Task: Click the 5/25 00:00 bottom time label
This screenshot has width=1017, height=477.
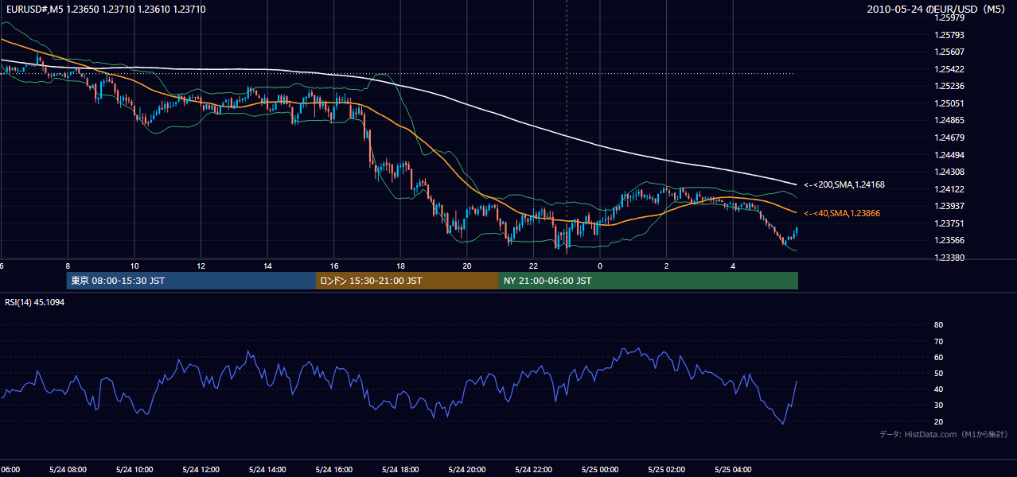Action: click(600, 469)
